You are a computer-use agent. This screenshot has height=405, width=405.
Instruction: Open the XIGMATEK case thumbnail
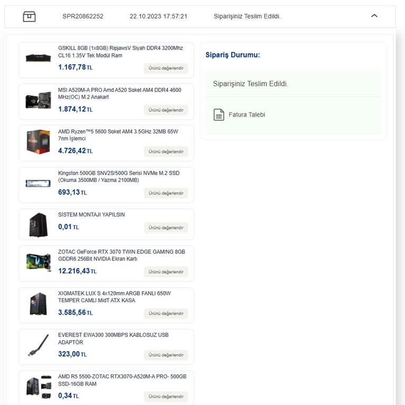click(x=38, y=304)
